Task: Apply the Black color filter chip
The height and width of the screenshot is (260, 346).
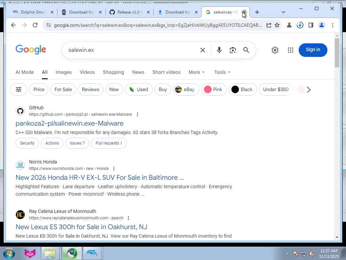Action: [x=243, y=89]
